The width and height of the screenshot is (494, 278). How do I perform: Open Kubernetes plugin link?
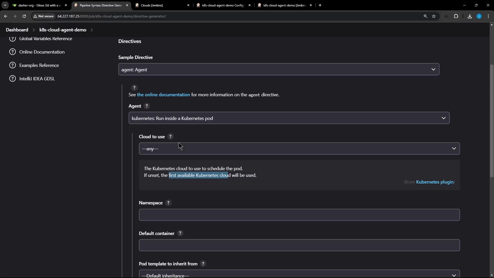[x=435, y=182]
